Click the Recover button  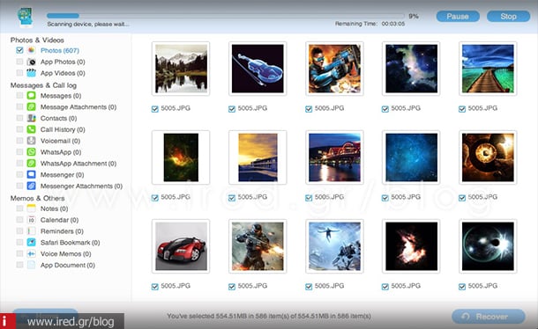tap(489, 317)
